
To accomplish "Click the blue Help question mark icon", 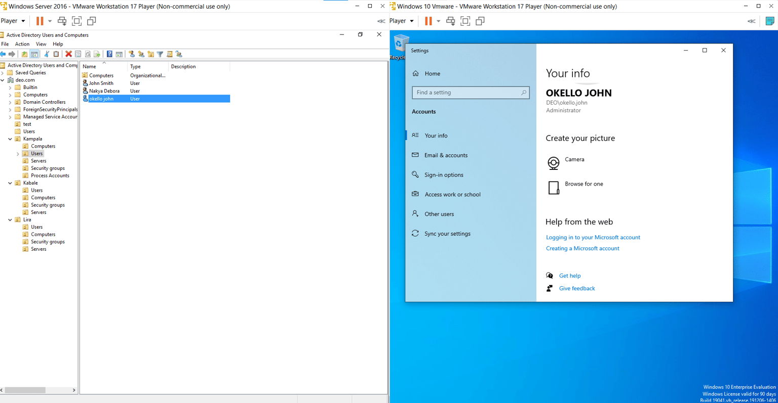I will (109, 54).
